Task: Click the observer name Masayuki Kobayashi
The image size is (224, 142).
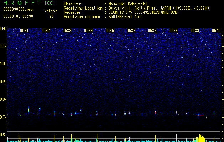Action: pyautogui.click(x=128, y=4)
